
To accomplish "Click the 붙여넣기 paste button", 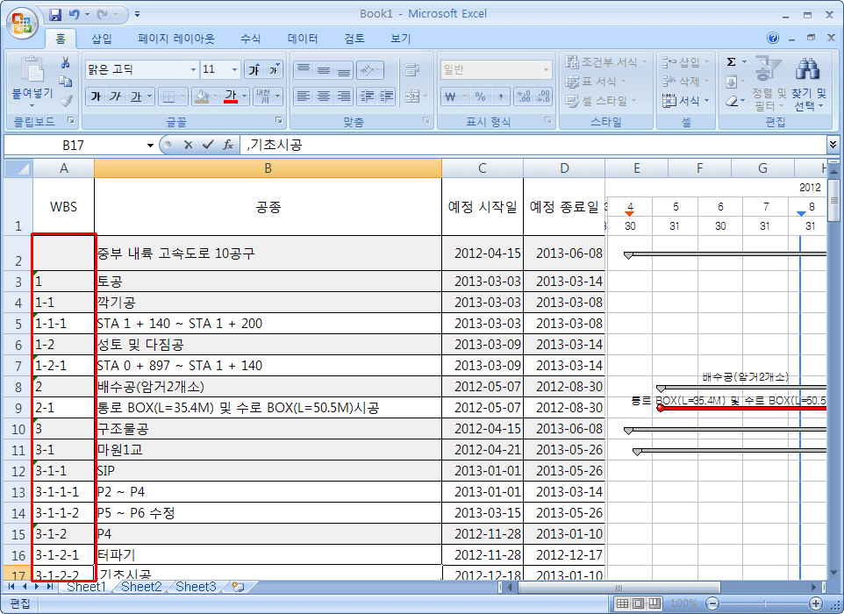I will pos(32,80).
